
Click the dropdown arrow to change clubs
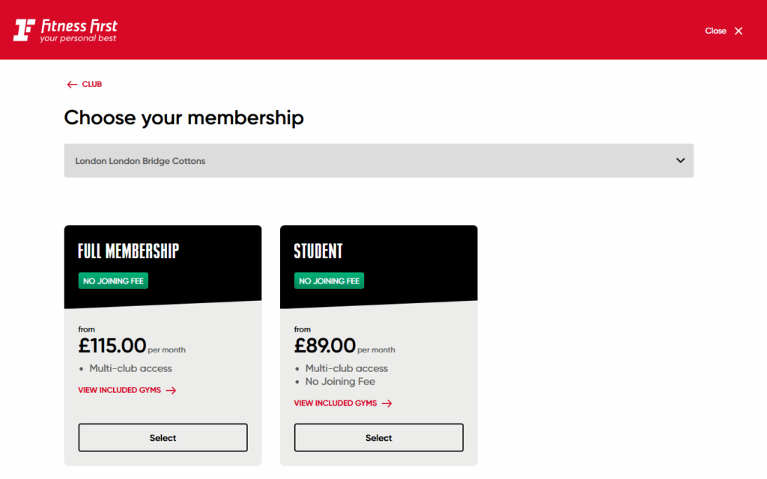click(680, 160)
